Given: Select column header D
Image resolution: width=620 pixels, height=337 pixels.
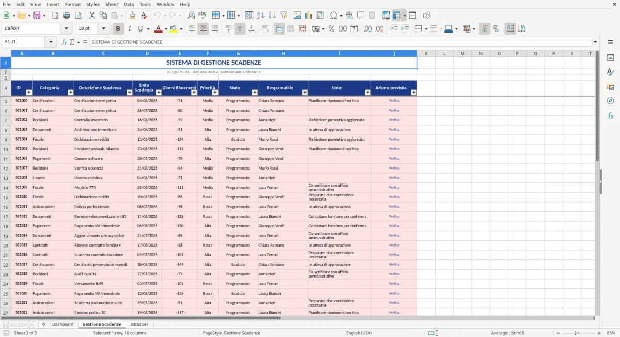Looking at the screenshot, I should click(147, 53).
